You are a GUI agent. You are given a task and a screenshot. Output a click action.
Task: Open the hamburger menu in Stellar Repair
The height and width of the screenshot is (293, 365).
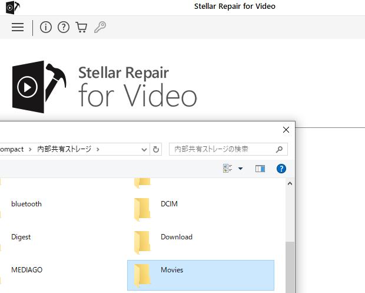[18, 27]
